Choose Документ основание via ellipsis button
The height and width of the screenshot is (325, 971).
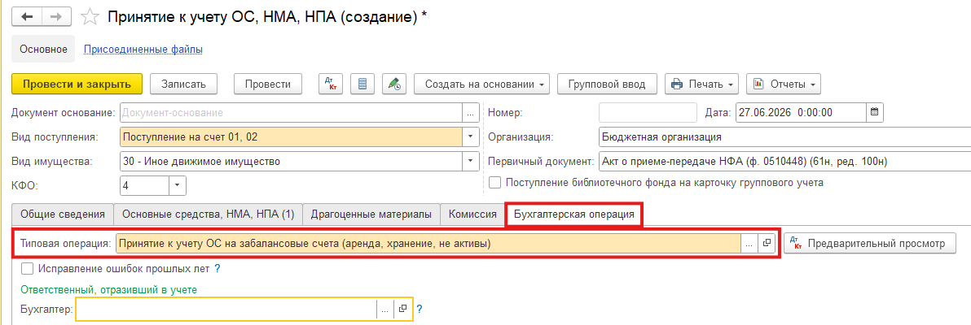click(470, 113)
